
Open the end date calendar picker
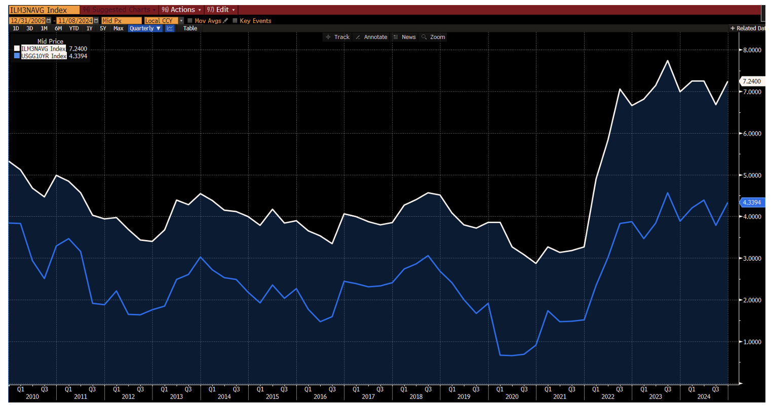(x=96, y=21)
